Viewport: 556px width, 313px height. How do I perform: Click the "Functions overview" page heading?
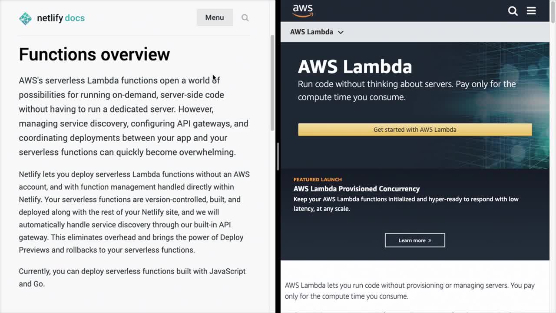[94, 54]
